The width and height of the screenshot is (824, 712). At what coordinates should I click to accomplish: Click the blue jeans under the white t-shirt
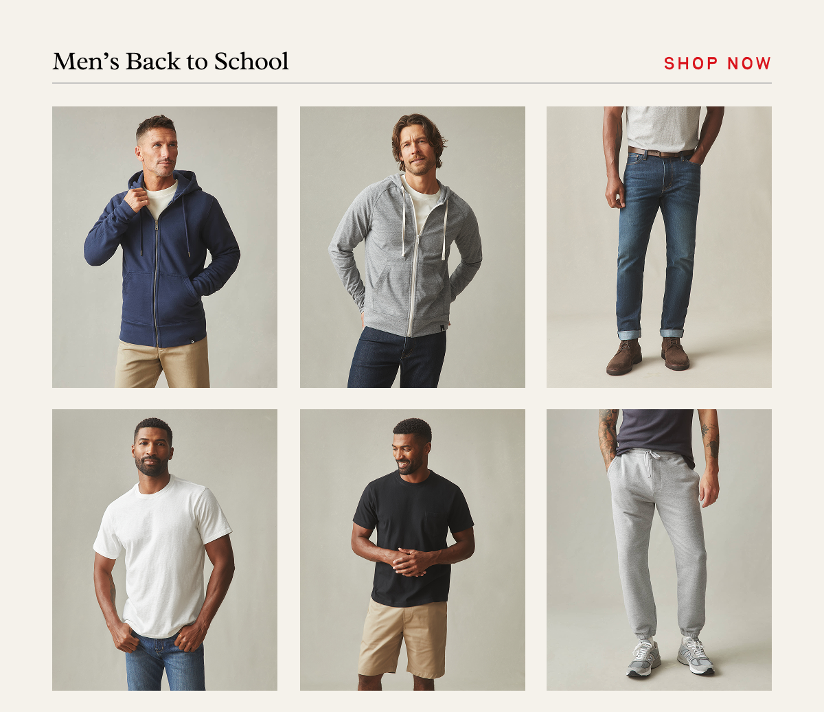[165, 662]
